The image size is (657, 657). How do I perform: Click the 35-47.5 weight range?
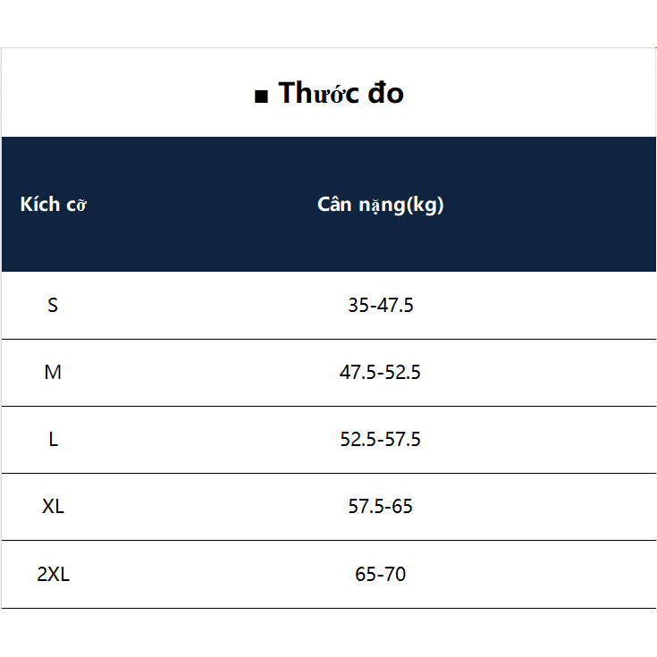coord(381,306)
